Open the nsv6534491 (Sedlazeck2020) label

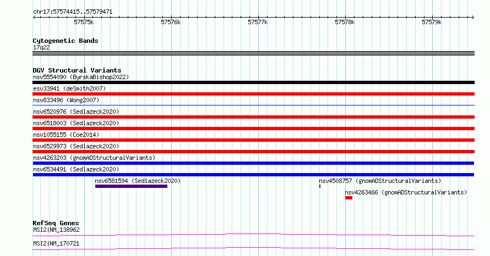coord(76,169)
